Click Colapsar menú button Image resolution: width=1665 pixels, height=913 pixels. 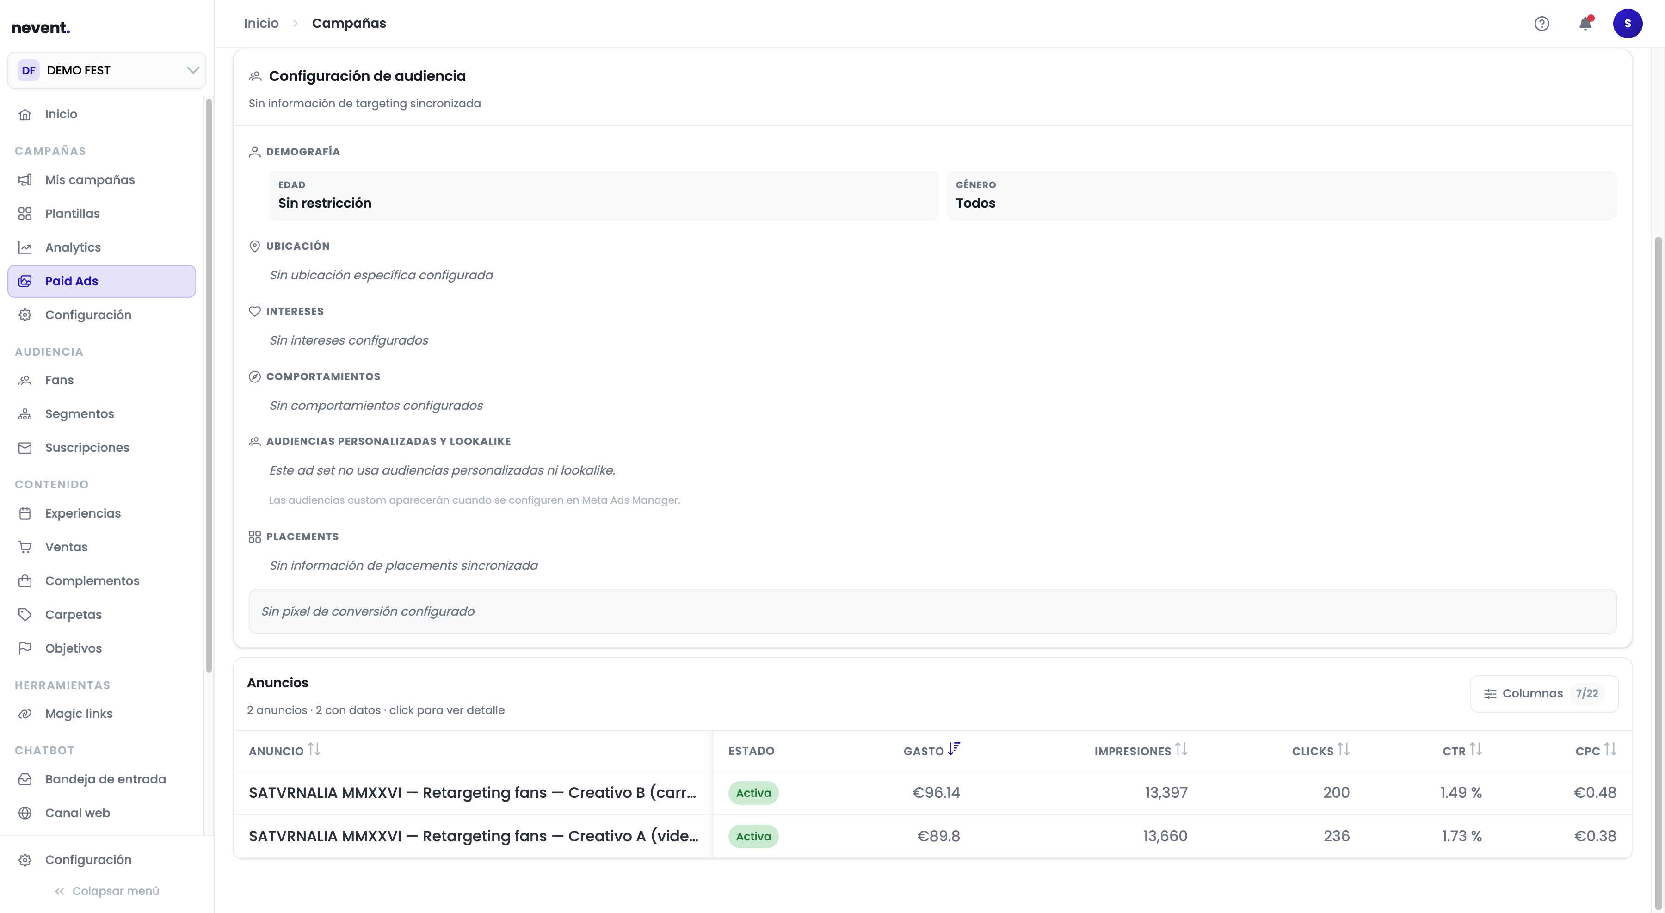(107, 892)
